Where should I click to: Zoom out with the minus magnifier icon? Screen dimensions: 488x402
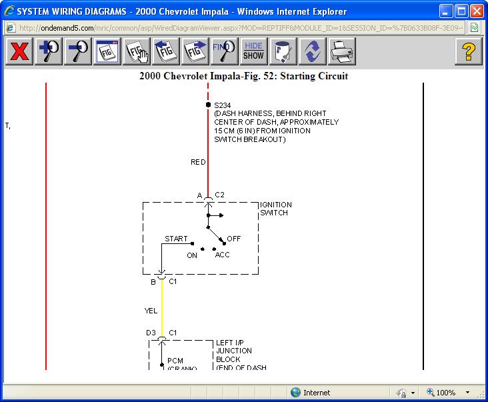click(x=78, y=51)
